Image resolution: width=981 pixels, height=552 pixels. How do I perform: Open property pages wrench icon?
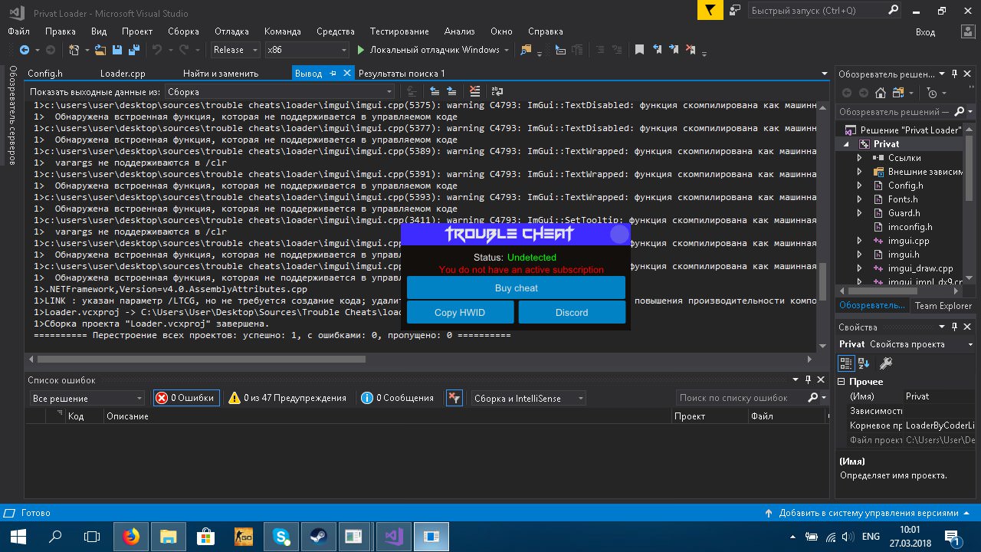pyautogui.click(x=885, y=363)
